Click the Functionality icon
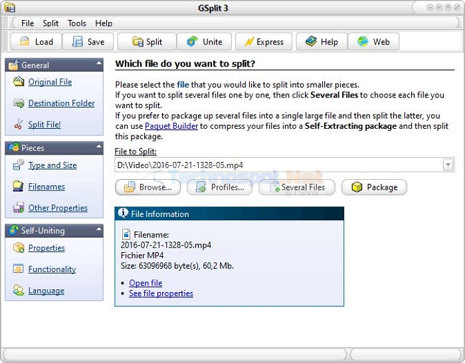This screenshot has height=363, width=465. pos(19,269)
